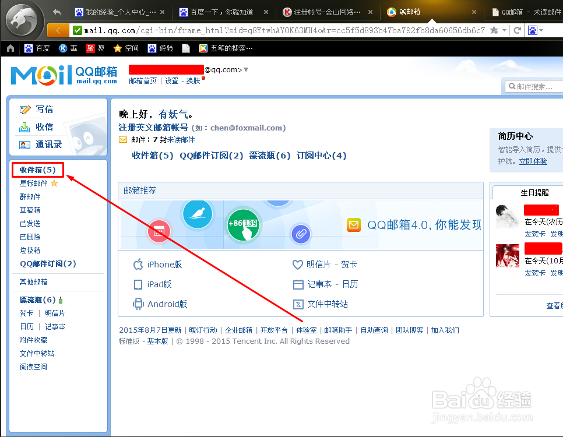Open the 百度 bookmark

click(37, 48)
